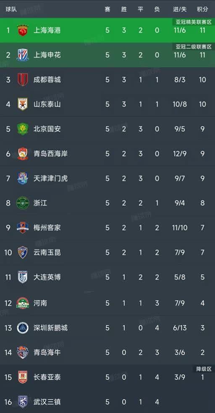Open the 大连英博 team name link
The height and width of the screenshot is (413, 215).
[47, 277]
